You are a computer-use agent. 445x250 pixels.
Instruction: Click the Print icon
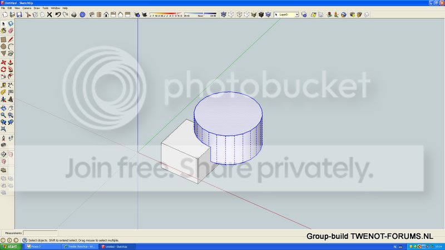74,14
